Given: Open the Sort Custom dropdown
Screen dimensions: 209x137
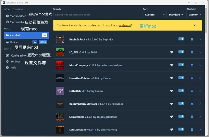Looking at the screenshot, I should tap(154, 15).
